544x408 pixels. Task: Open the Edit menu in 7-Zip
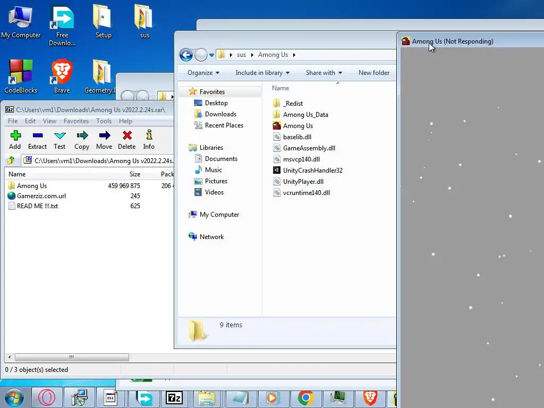pyautogui.click(x=30, y=121)
